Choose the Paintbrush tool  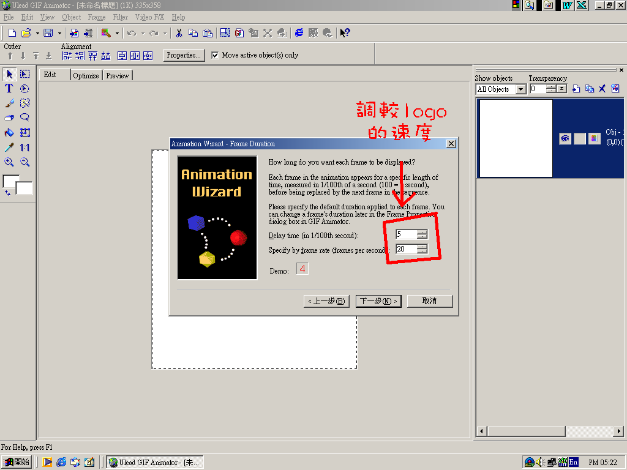(9, 103)
